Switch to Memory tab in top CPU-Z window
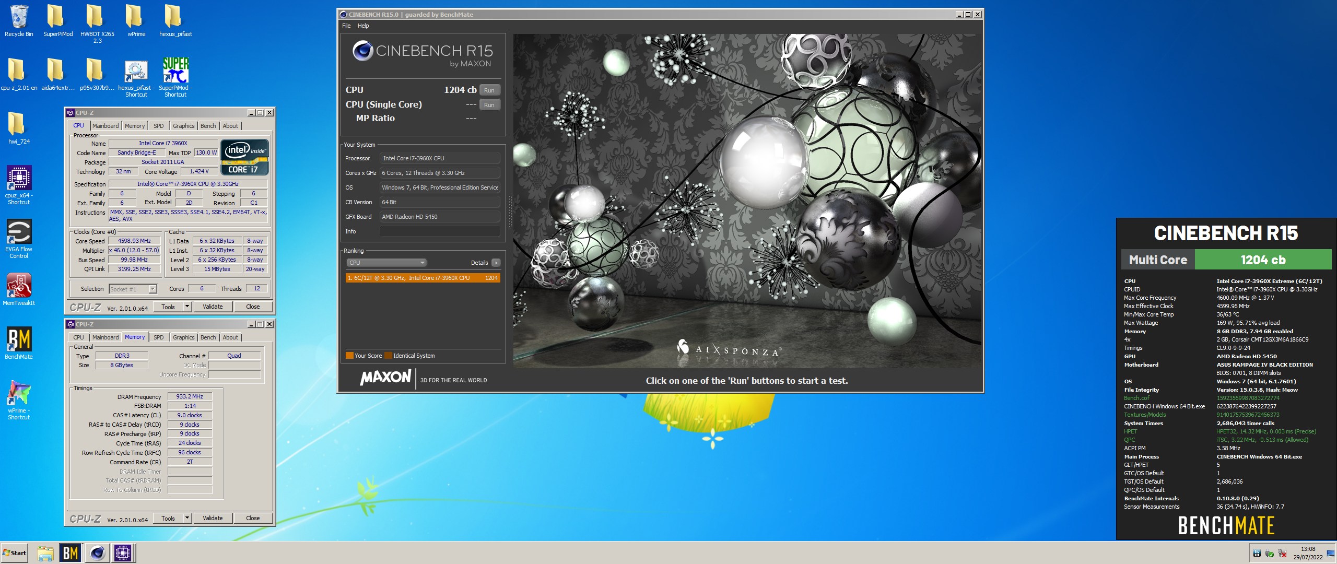Screen dimensions: 1337x564 pos(135,126)
